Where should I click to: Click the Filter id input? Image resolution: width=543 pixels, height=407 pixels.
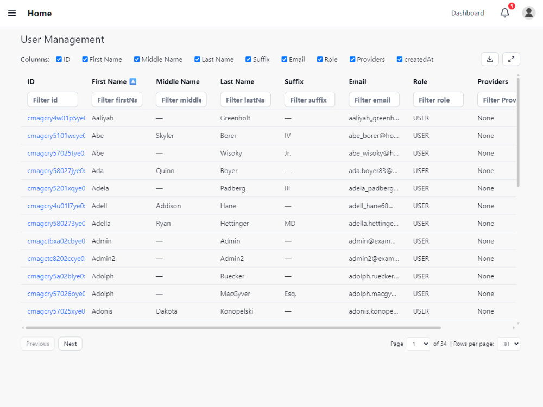(x=53, y=100)
